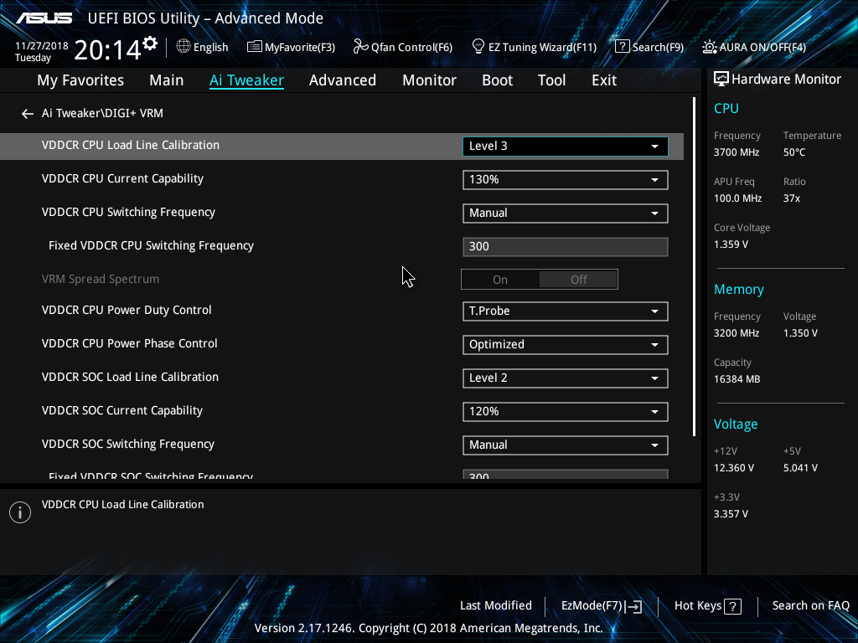
Task: Open the VDDCR CPU Switching Frequency dropdown
Action: (x=566, y=213)
